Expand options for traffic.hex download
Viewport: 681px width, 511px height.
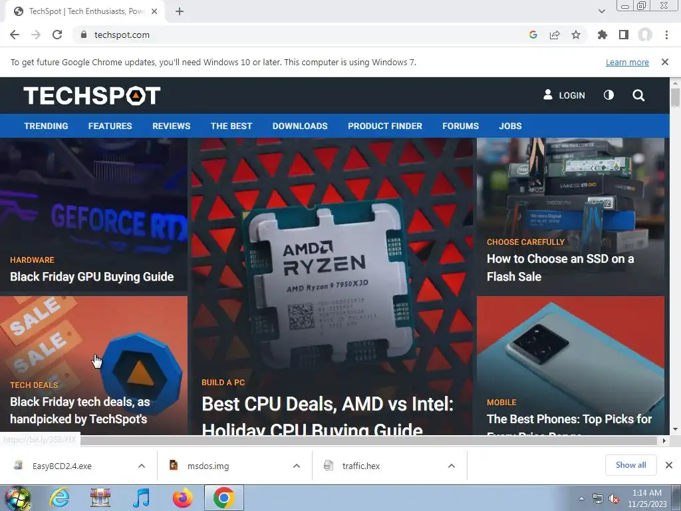point(452,466)
